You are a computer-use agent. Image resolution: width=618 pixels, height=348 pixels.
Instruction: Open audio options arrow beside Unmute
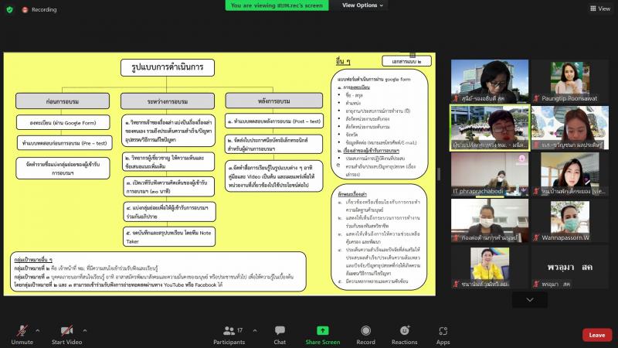37,331
